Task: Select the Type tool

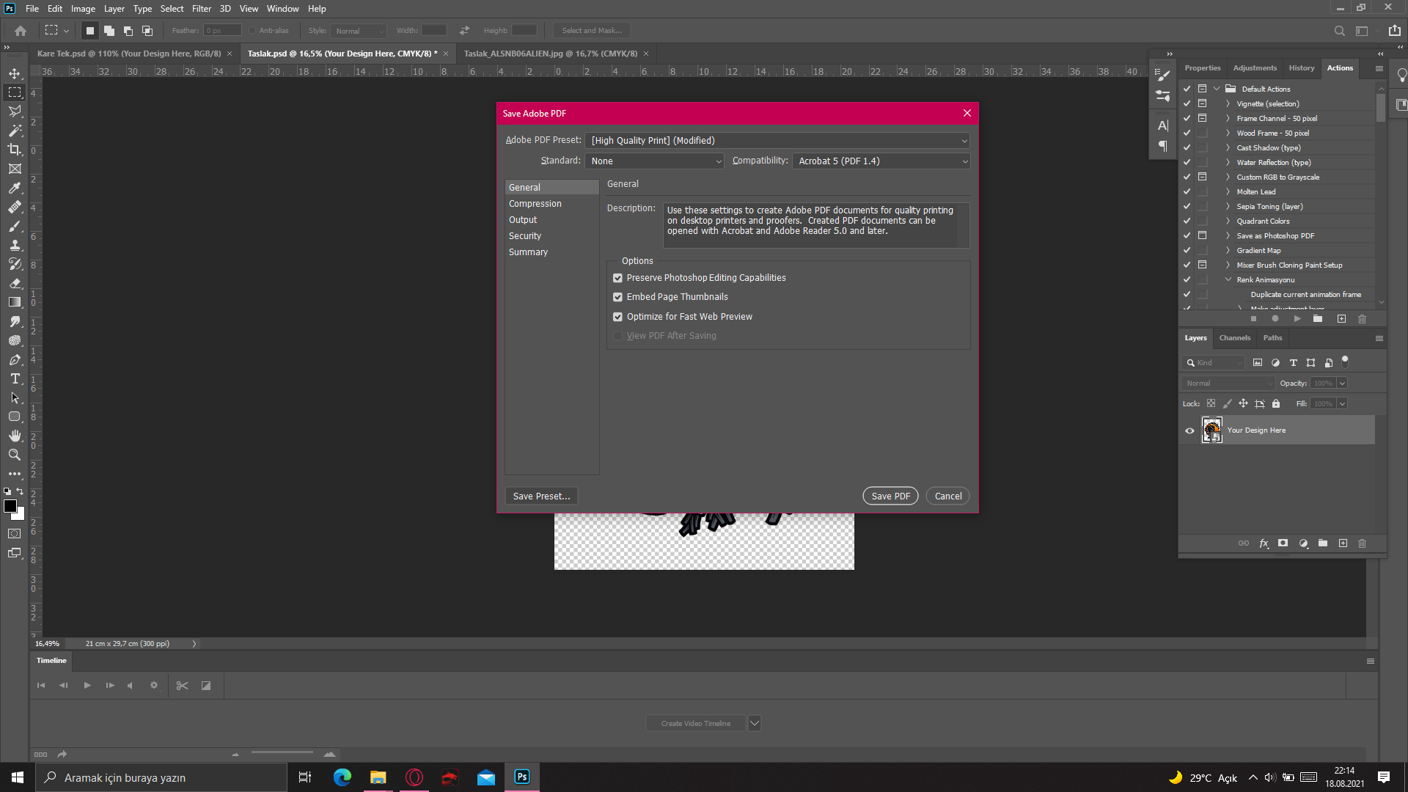Action: click(x=15, y=378)
